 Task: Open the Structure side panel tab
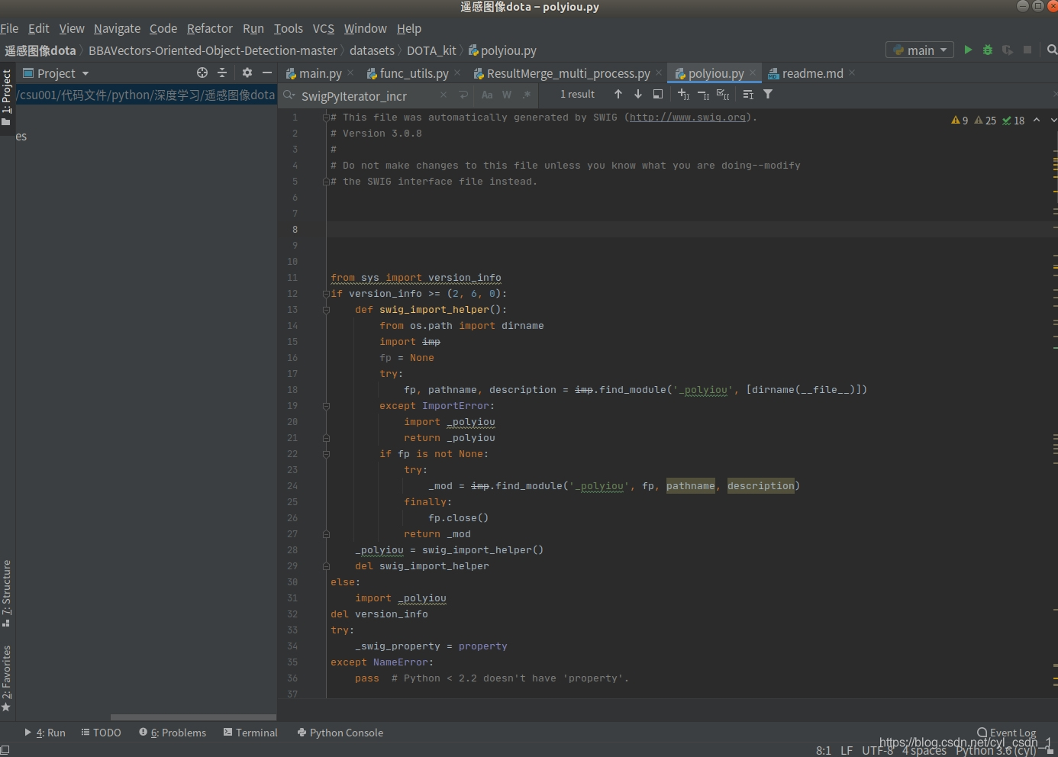7,593
